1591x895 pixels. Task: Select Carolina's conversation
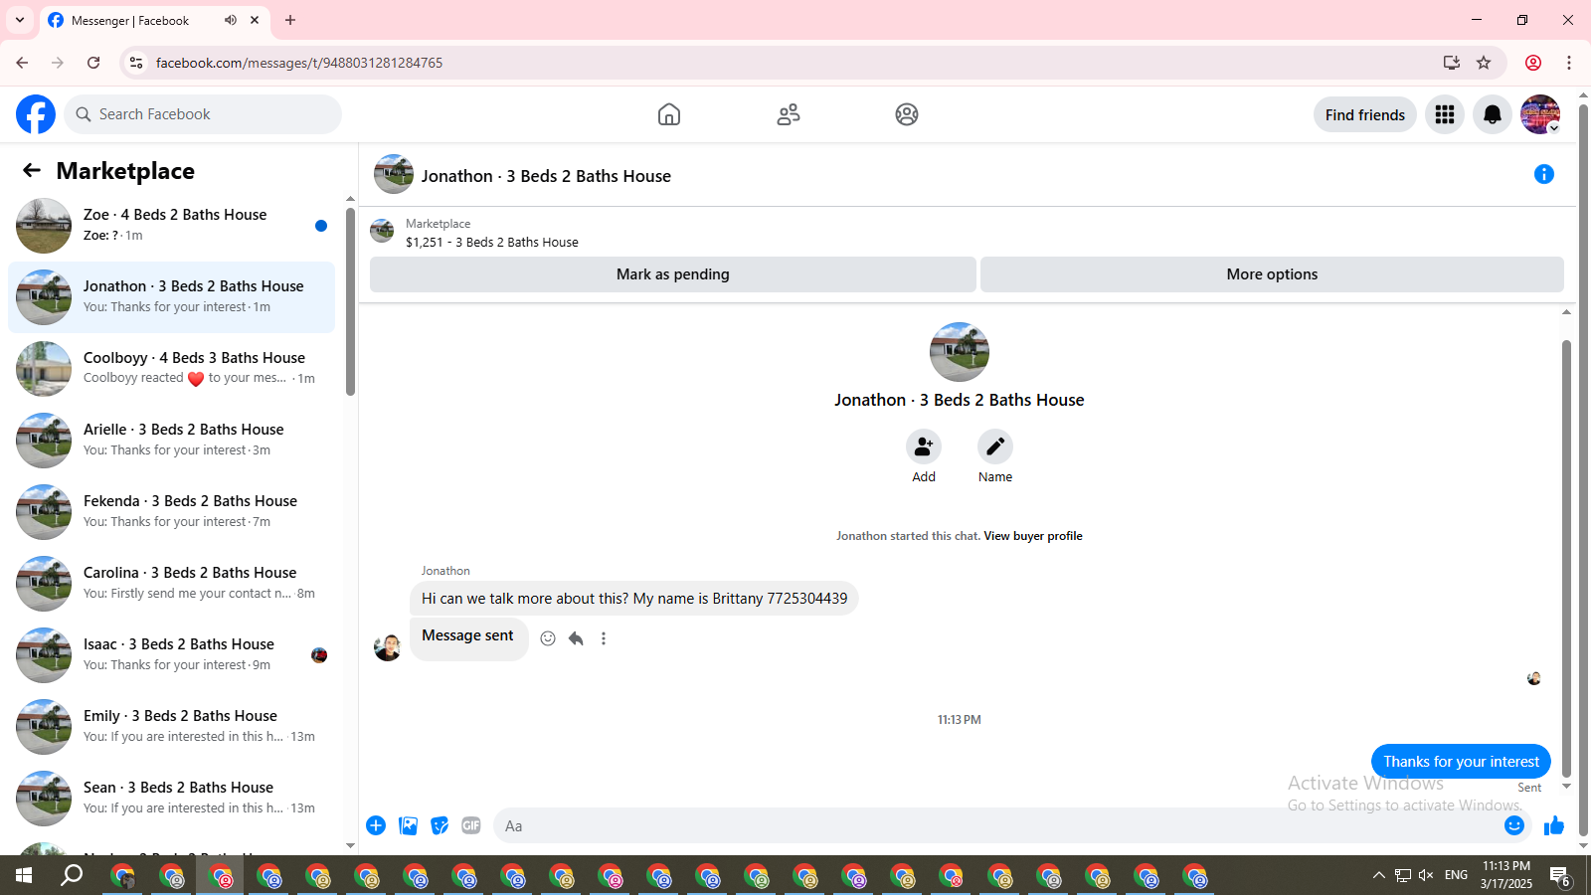171,584
